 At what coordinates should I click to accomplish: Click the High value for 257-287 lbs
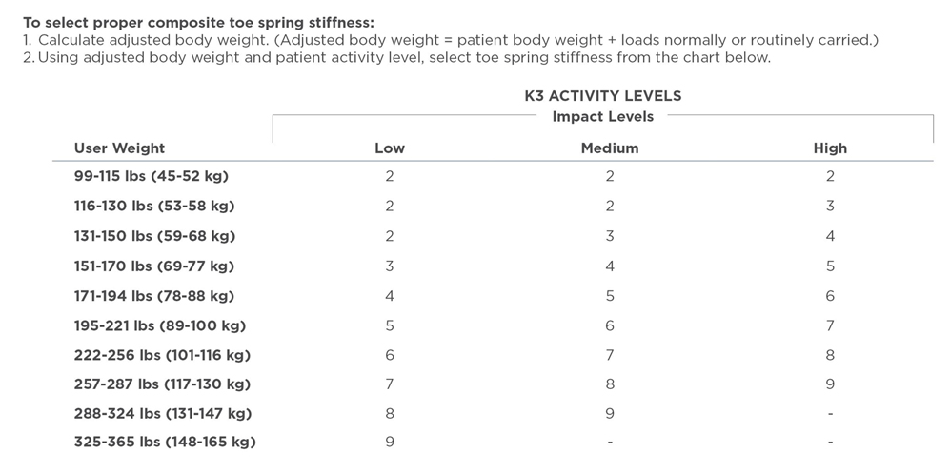(x=829, y=384)
